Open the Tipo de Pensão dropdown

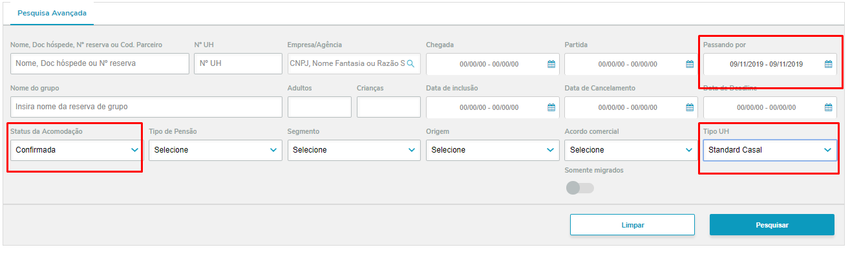215,150
